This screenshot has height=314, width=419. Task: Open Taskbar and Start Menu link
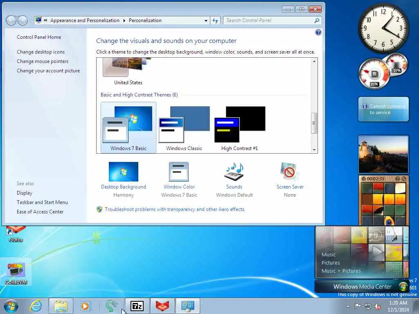coord(42,202)
